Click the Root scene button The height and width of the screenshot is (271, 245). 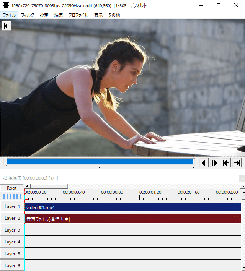(x=11, y=188)
